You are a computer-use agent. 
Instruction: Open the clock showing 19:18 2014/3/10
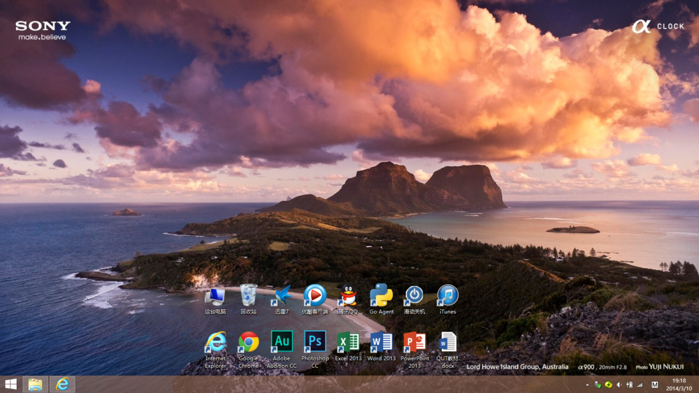(679, 385)
